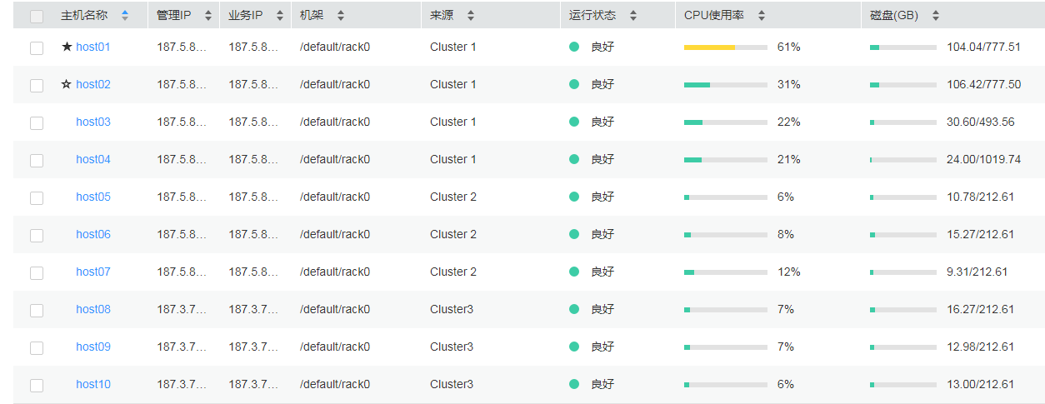Check the host08 row checkbox
Viewport: 1045px width, 404px height.
(x=37, y=310)
